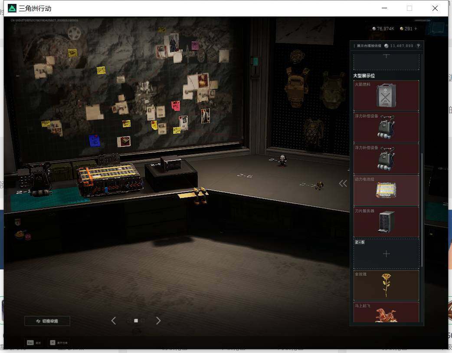Close the 三角洲行动 window

point(435,8)
